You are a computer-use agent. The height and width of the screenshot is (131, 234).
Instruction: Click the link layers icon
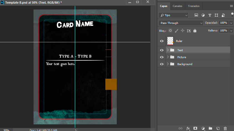click(x=180, y=128)
